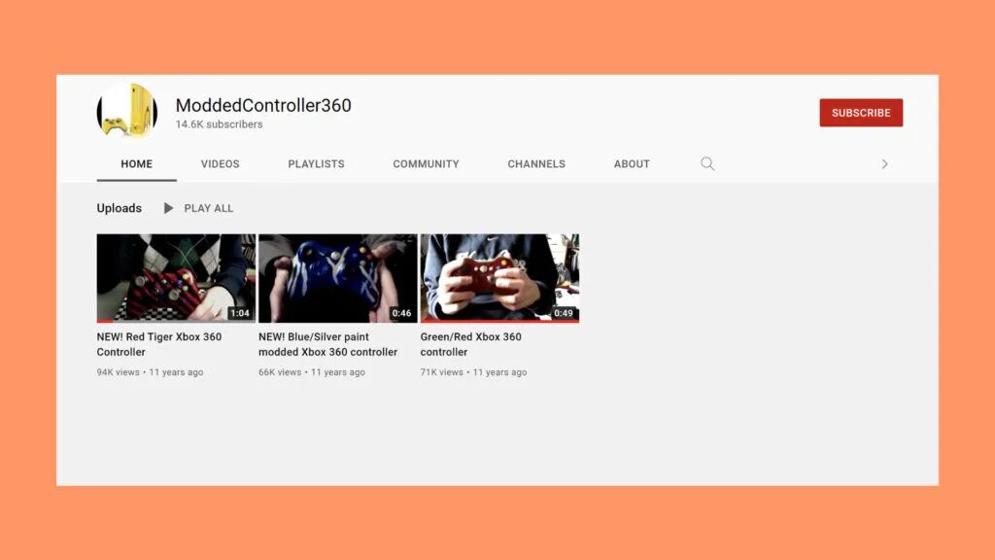This screenshot has width=995, height=560.
Task: Open the PLAYLISTS tab
Action: [316, 163]
